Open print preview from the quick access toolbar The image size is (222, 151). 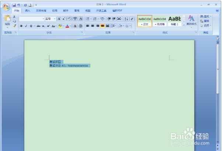30,5
